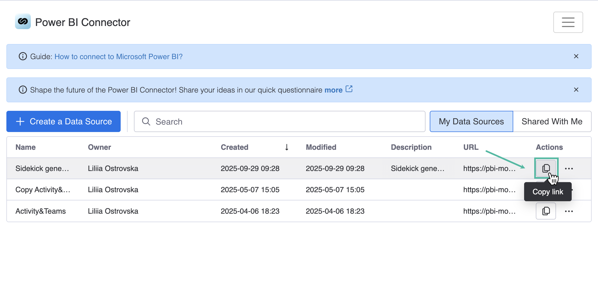The height and width of the screenshot is (281, 598).
Task: Close the questionnaire banner
Action: pyautogui.click(x=576, y=90)
